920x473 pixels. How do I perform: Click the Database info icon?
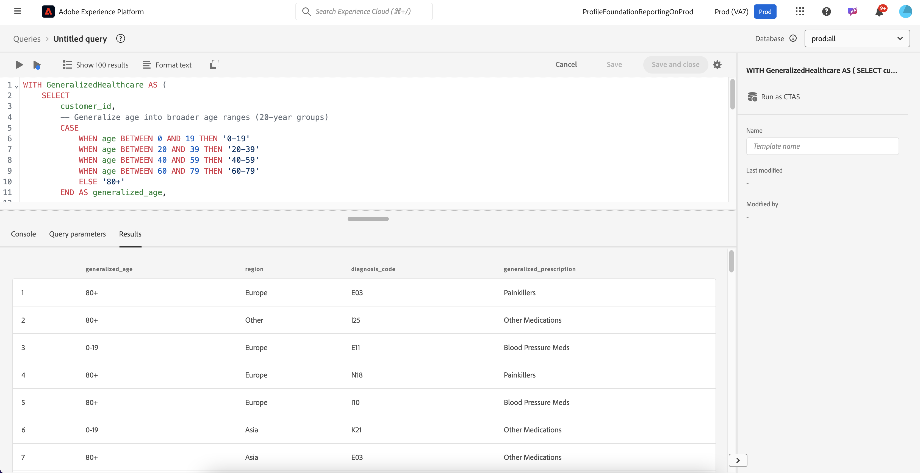point(793,38)
